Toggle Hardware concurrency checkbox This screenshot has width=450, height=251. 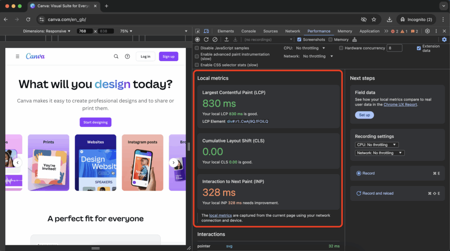pos(341,48)
